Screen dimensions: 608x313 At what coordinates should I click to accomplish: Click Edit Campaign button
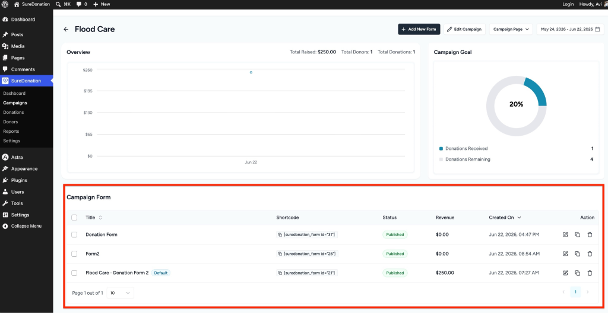(464, 29)
